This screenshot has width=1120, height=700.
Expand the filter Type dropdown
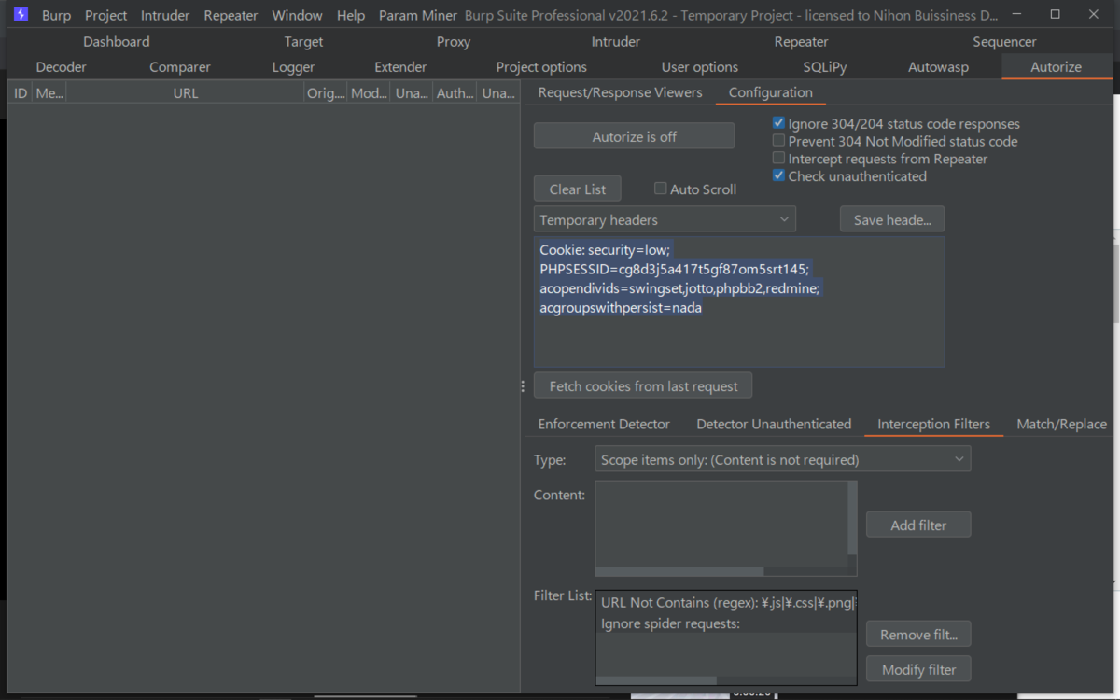pos(783,459)
